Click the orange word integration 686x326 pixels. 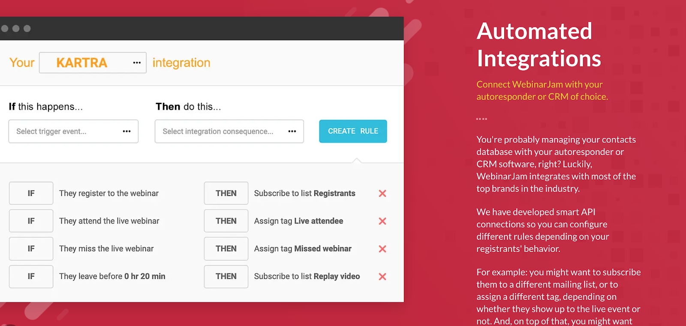(x=181, y=63)
